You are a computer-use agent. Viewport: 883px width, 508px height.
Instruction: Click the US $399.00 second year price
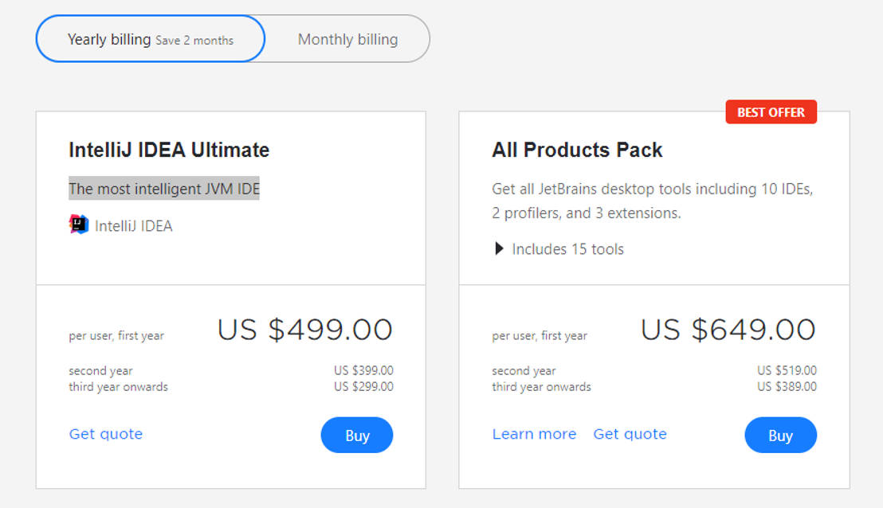point(363,370)
